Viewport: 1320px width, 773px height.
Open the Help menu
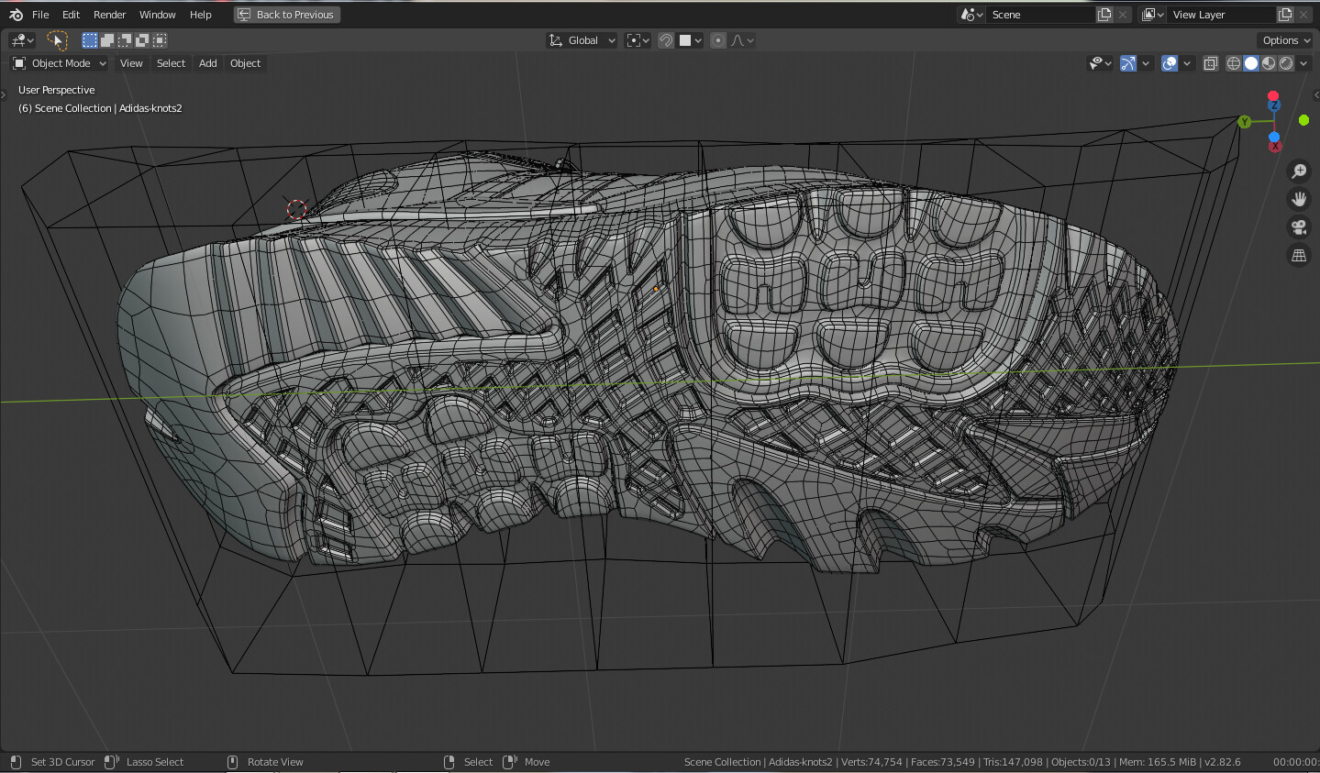pos(200,15)
